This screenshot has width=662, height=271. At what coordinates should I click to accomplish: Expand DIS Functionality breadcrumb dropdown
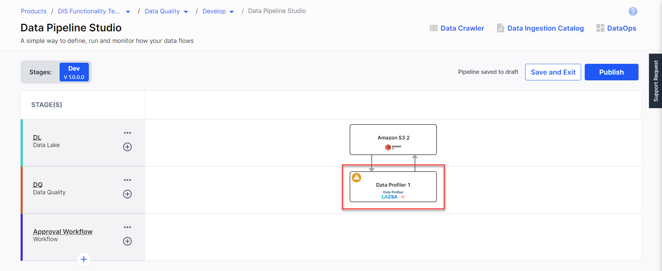pos(128,12)
